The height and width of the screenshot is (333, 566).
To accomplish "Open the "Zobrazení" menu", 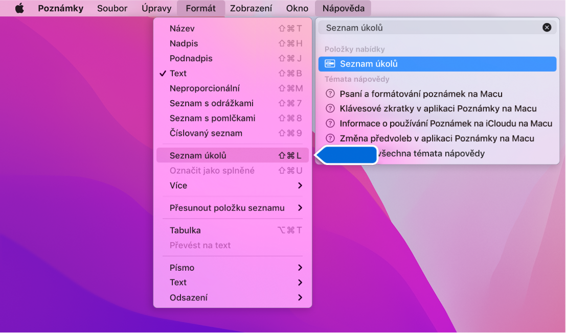I will tap(251, 8).
